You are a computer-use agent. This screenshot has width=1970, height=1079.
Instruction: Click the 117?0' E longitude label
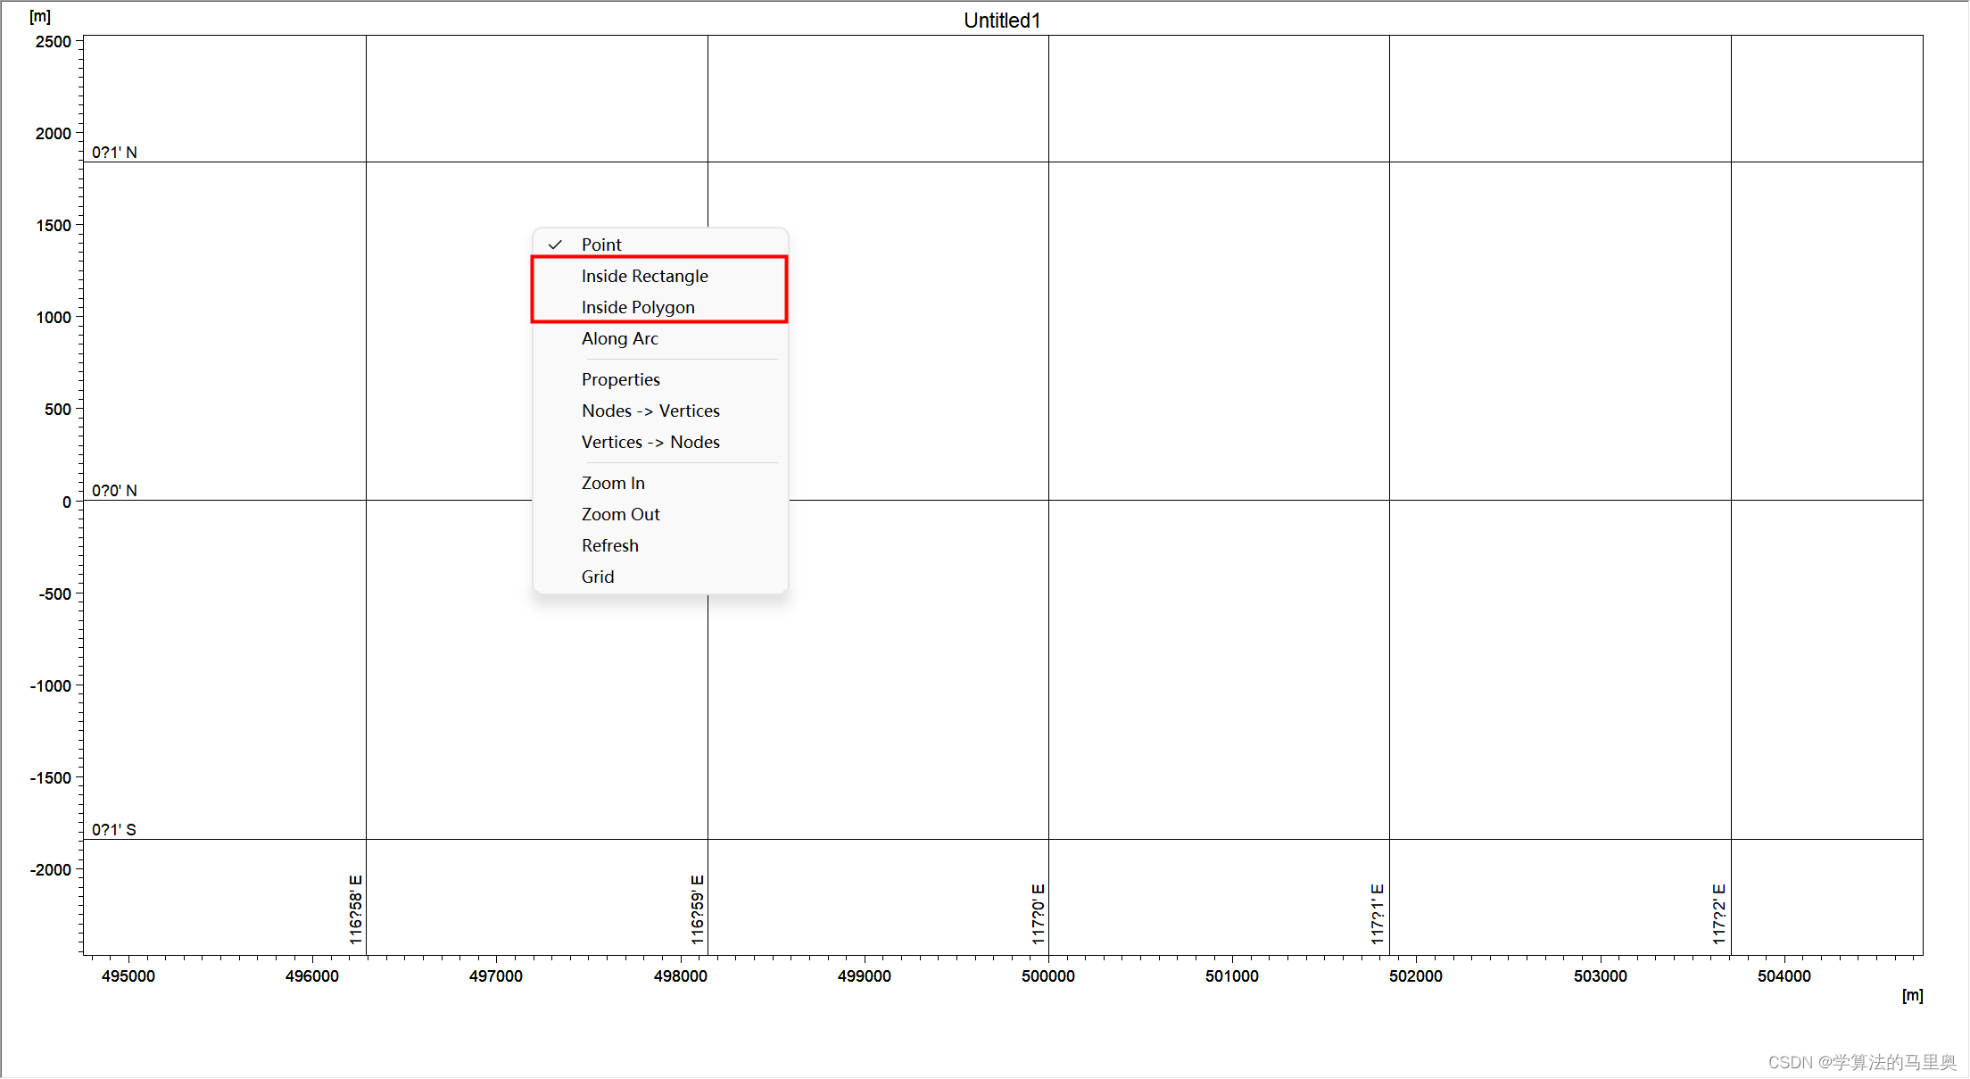coord(1038,914)
